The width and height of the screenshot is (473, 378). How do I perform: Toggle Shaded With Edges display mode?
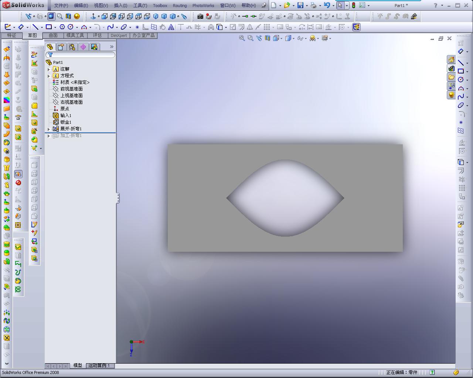tap(51, 16)
